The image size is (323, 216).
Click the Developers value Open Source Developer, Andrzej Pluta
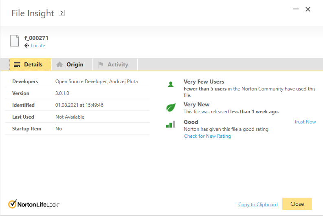pyautogui.click(x=97, y=82)
